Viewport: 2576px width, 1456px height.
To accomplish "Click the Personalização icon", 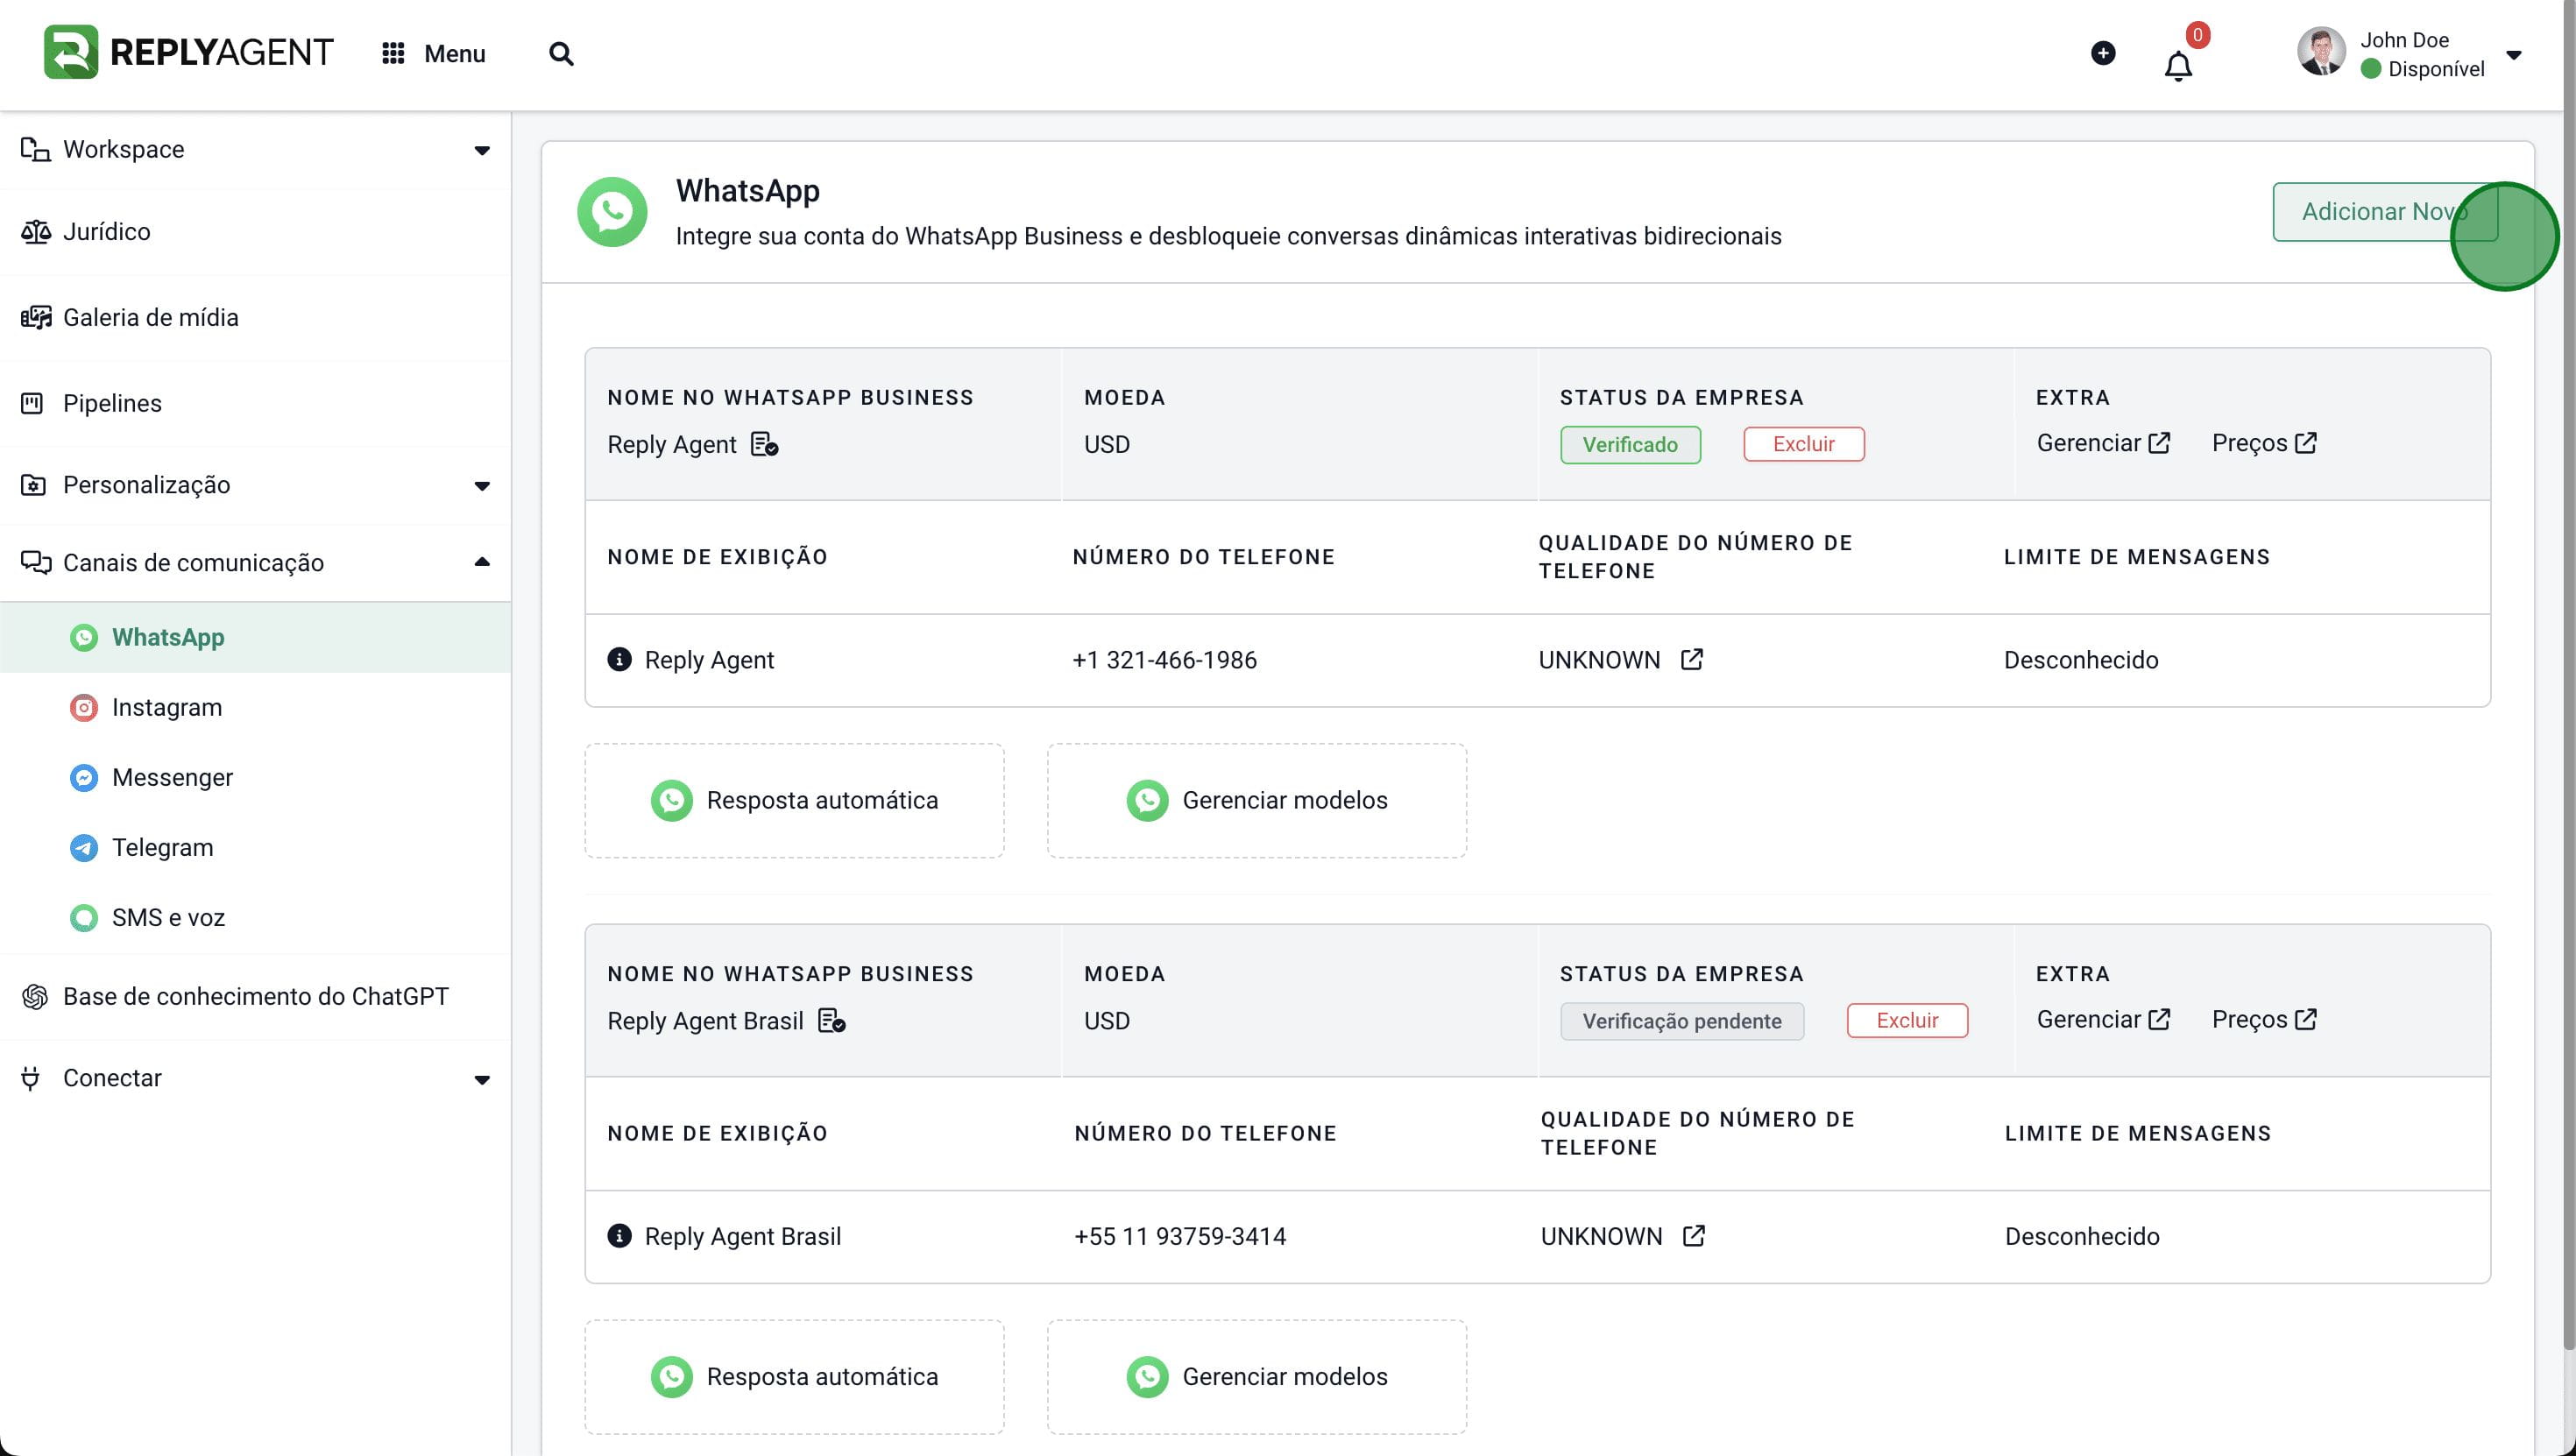I will click(x=33, y=485).
